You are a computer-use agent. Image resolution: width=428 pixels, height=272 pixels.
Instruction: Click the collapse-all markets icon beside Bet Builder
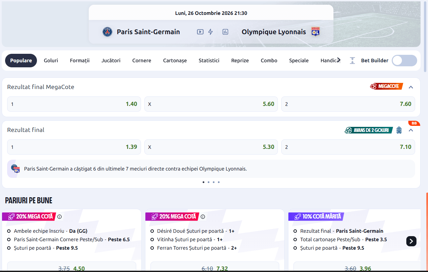click(352, 61)
